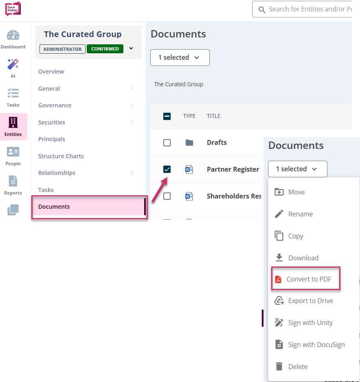Viewport: 360px width, 382px height.
Task: Click the CONFIRMED status badge
Action: [105, 49]
